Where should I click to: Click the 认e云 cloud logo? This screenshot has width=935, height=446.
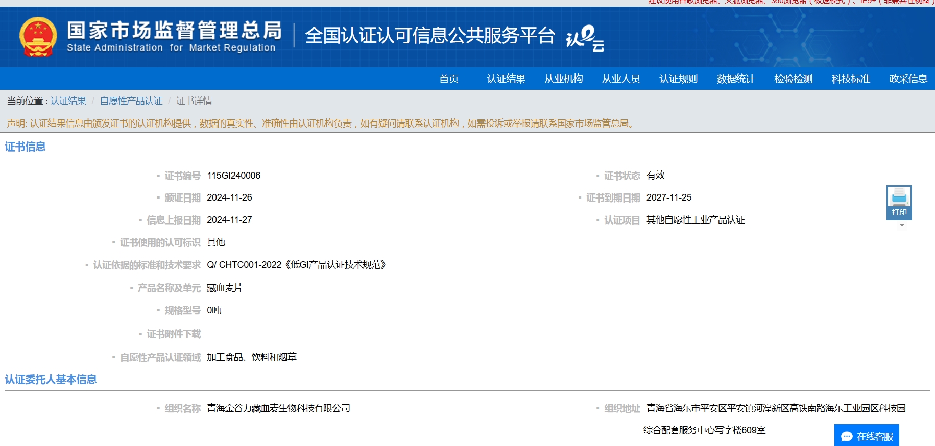tap(585, 38)
